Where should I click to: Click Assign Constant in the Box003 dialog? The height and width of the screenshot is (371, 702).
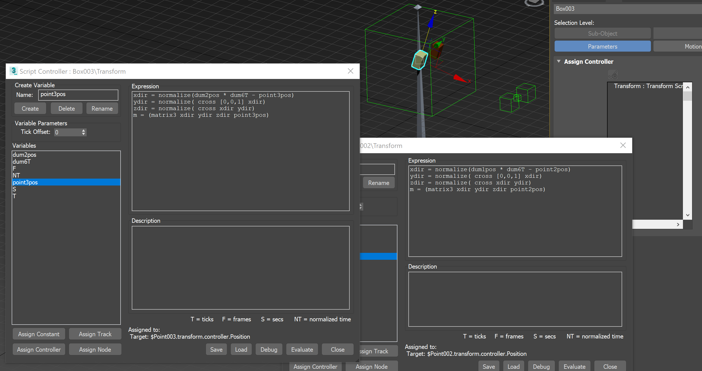click(x=39, y=334)
